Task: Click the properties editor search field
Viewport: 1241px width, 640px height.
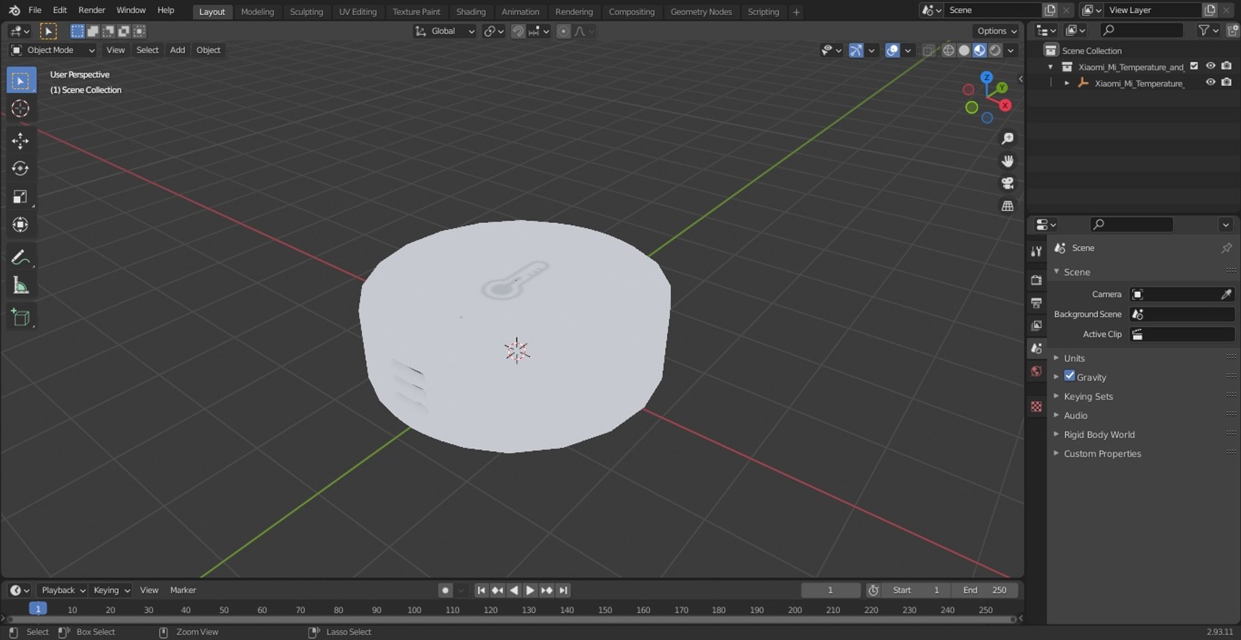Action: (x=1131, y=225)
